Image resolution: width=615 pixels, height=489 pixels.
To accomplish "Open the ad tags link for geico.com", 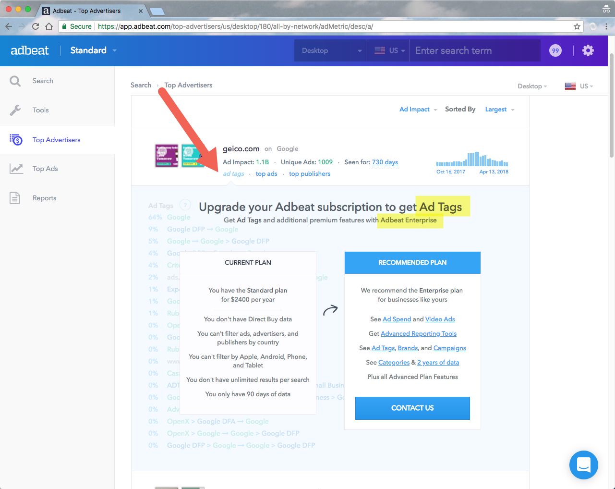I will point(233,174).
